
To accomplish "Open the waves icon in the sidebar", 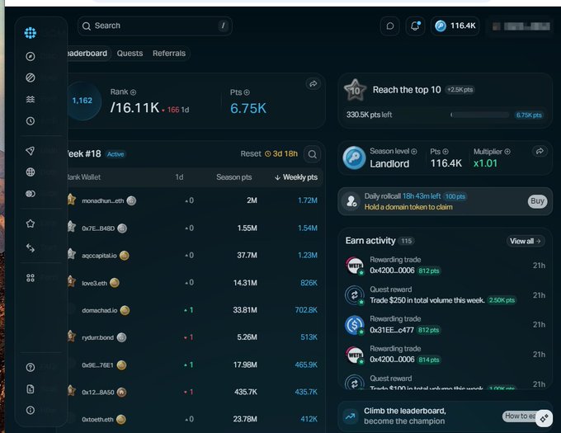I will [x=31, y=99].
